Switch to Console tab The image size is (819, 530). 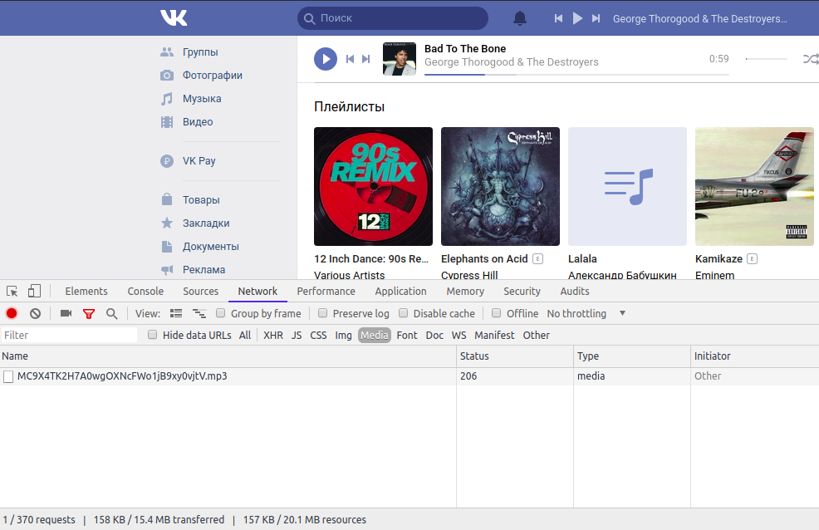(x=145, y=292)
